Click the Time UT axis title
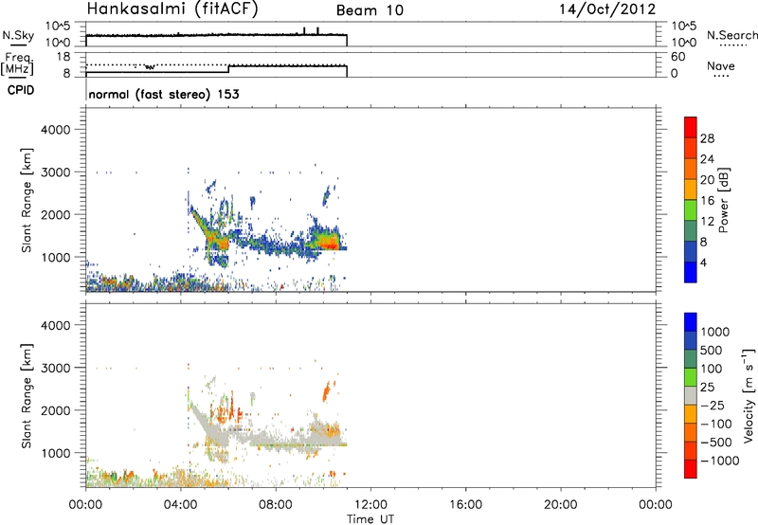Image resolution: width=758 pixels, height=525 pixels. (370, 518)
